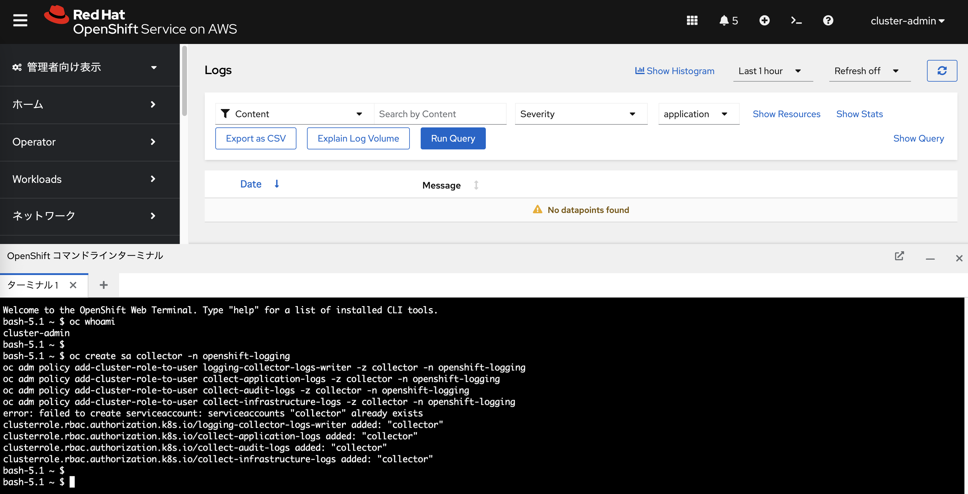
Task: Sort logs by Date column
Action: tap(260, 184)
